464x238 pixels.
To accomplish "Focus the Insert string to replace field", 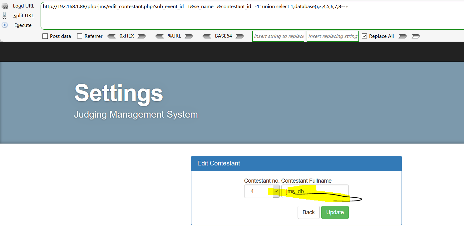I will (x=278, y=36).
